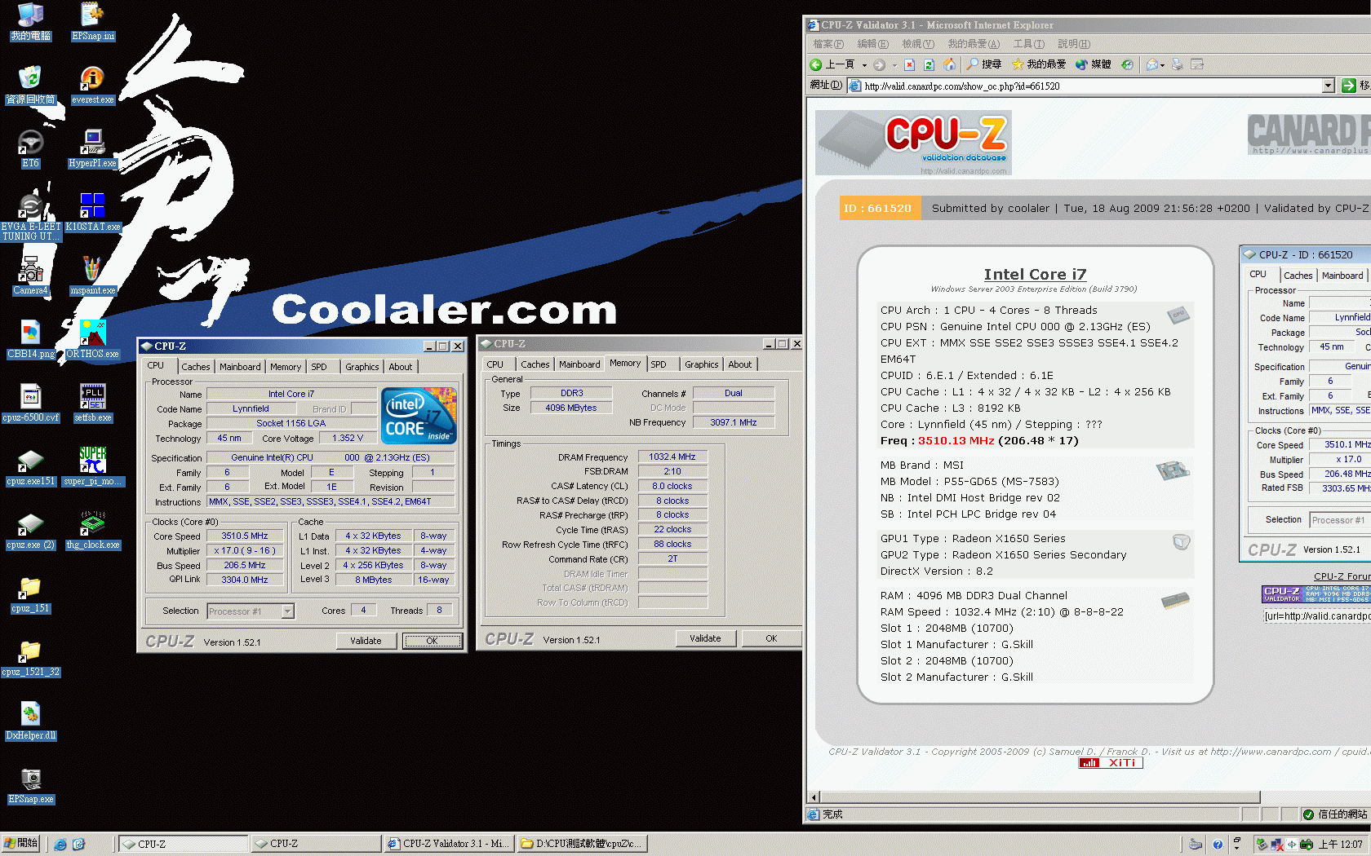Click the IE history icon

[x=1127, y=64]
